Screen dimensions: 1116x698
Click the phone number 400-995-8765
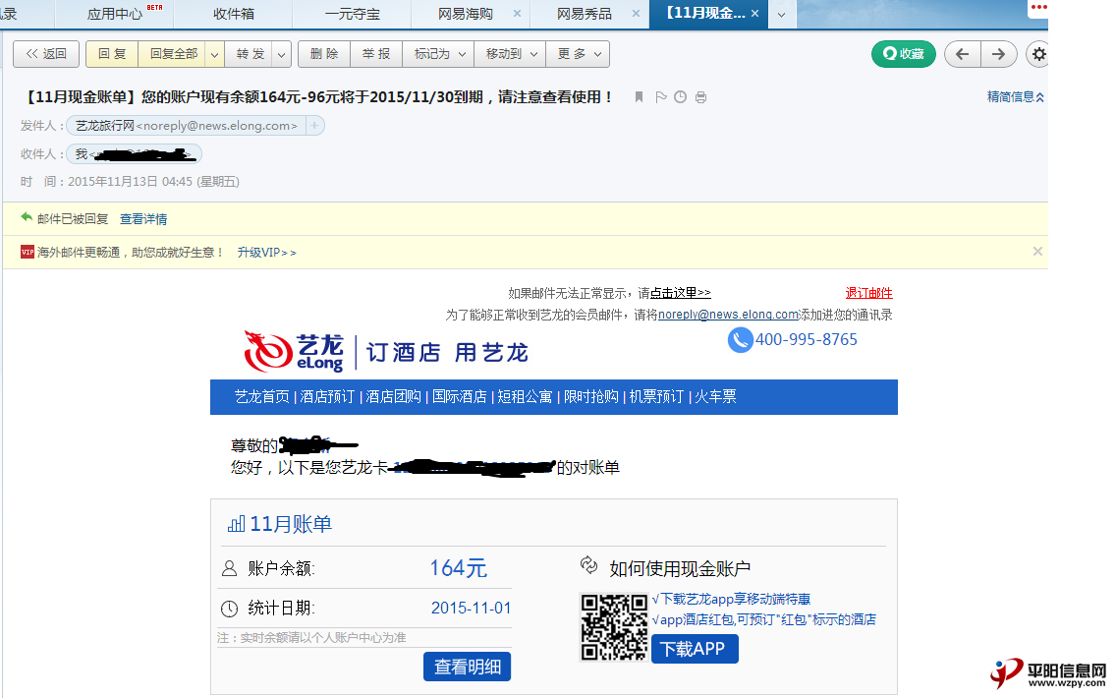[807, 340]
